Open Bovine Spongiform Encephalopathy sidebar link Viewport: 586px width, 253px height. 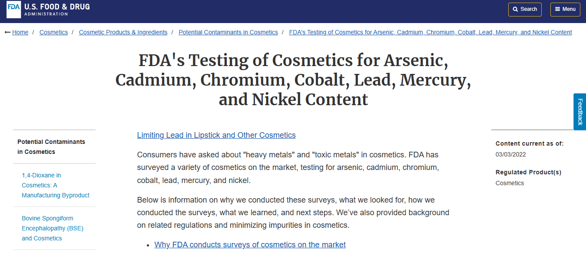[53, 228]
